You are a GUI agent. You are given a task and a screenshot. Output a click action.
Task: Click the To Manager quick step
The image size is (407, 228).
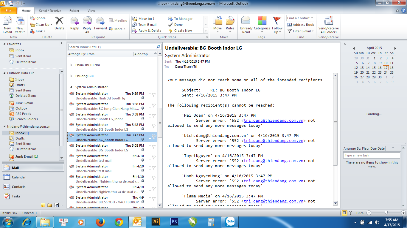coord(181,19)
